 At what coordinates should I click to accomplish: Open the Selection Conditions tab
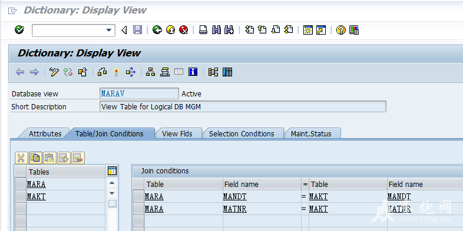(x=242, y=133)
